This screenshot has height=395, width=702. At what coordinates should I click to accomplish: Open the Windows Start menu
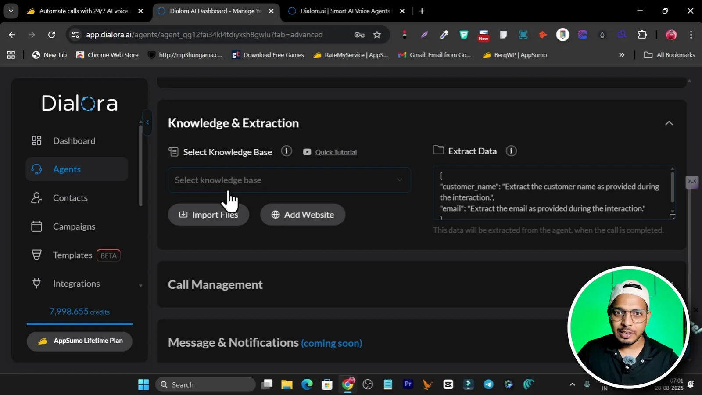click(143, 384)
